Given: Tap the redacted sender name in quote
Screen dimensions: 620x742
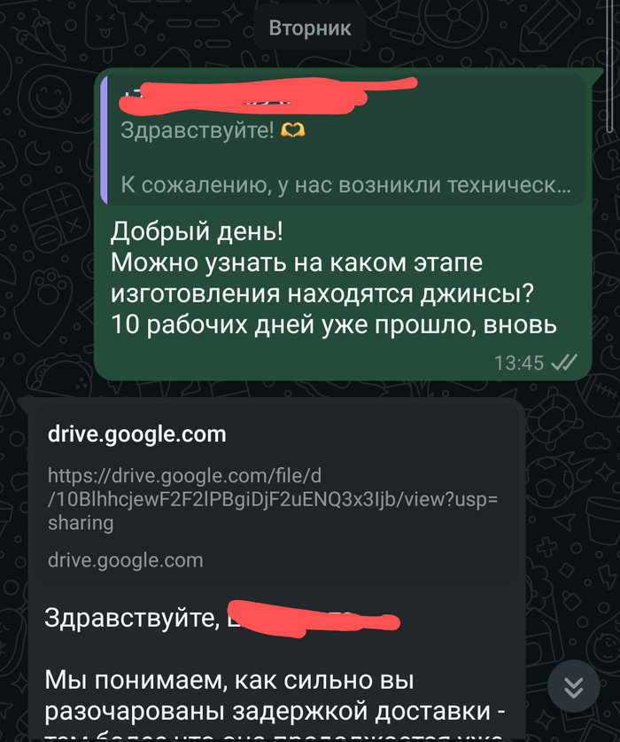Looking at the screenshot, I should pyautogui.click(x=267, y=96).
